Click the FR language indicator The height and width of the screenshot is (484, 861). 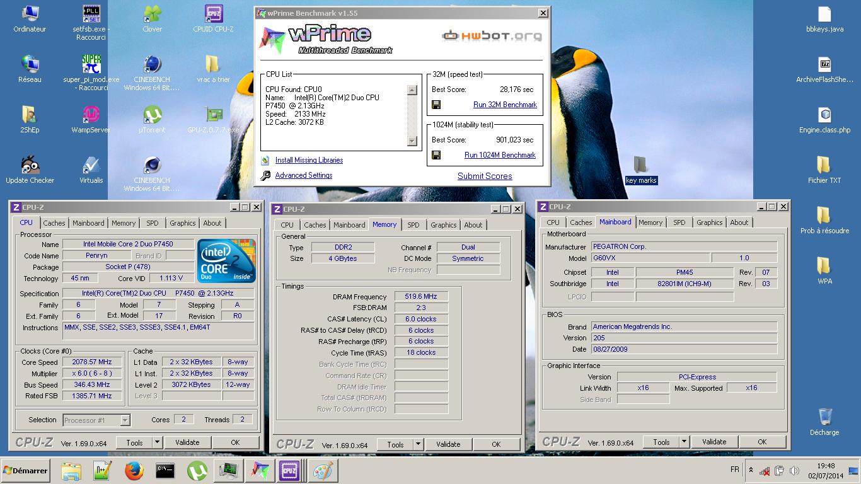pyautogui.click(x=735, y=470)
